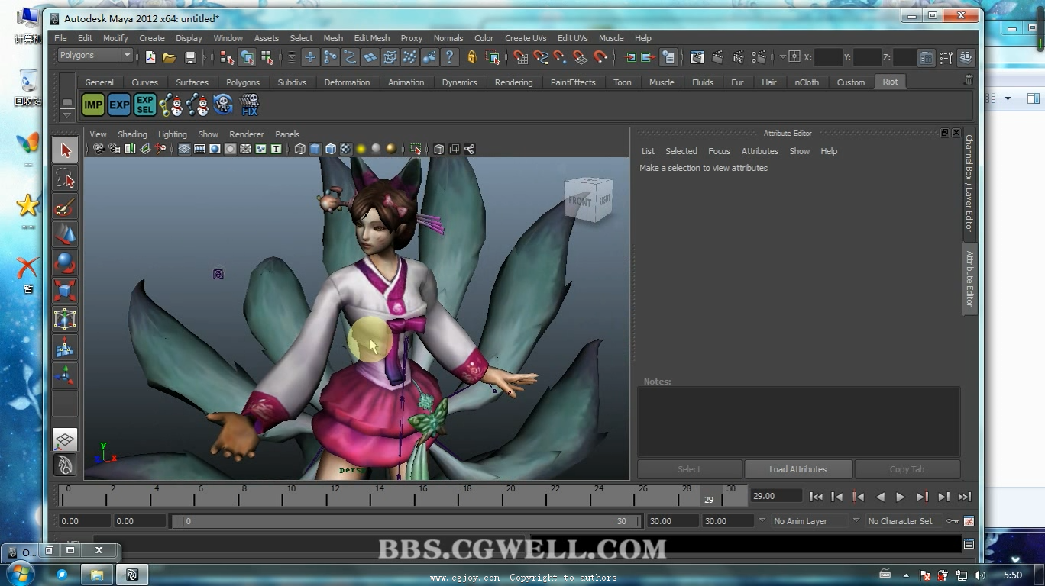
Task: Toggle snap to points magnet
Action: [x=561, y=57]
